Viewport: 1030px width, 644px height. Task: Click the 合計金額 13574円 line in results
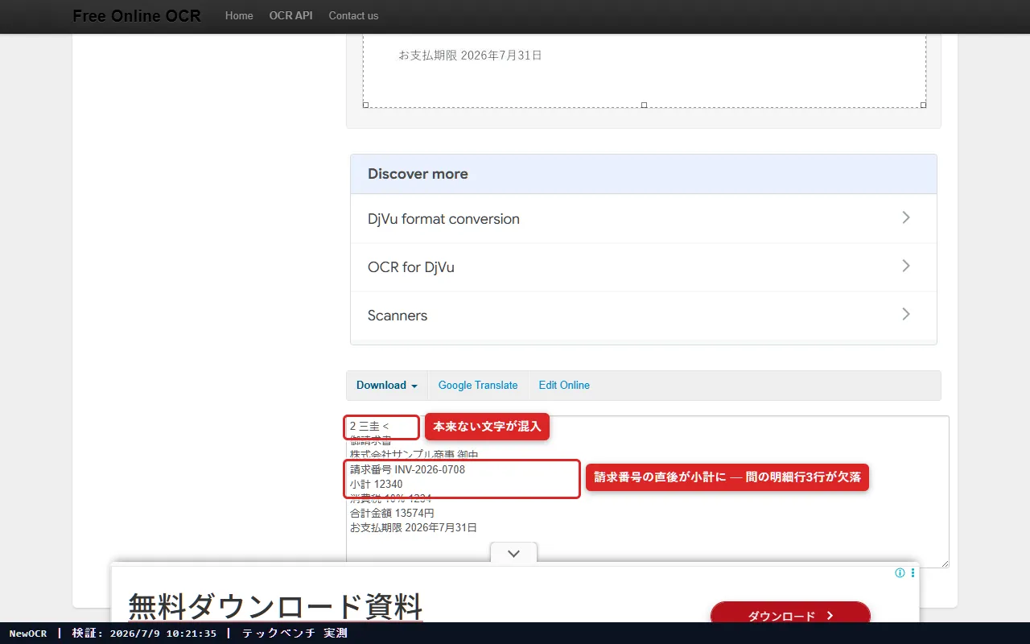pos(392,513)
